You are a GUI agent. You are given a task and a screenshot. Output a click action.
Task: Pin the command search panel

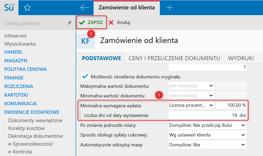[69, 23]
